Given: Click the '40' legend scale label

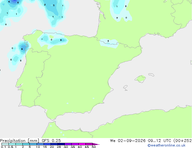Looking at the screenshot, I should tap(80, 147).
